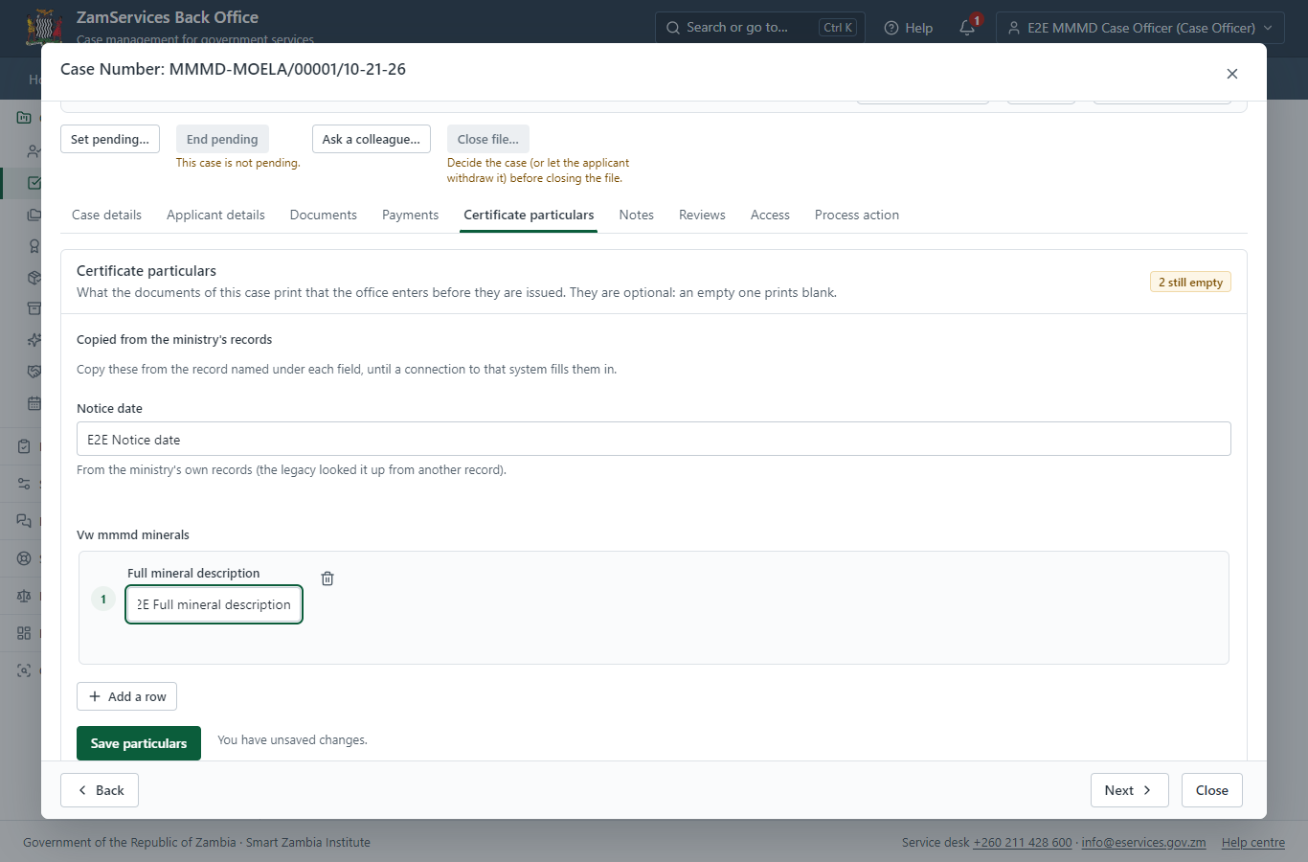This screenshot has height=862, width=1308.
Task: Open the Access tab
Action: pos(770,215)
